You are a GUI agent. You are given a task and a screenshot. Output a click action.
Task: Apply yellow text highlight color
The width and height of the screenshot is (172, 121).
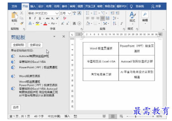tap(38, 23)
